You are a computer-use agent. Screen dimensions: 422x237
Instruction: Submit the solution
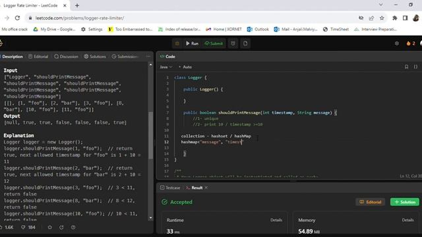pyautogui.click(x=214, y=43)
